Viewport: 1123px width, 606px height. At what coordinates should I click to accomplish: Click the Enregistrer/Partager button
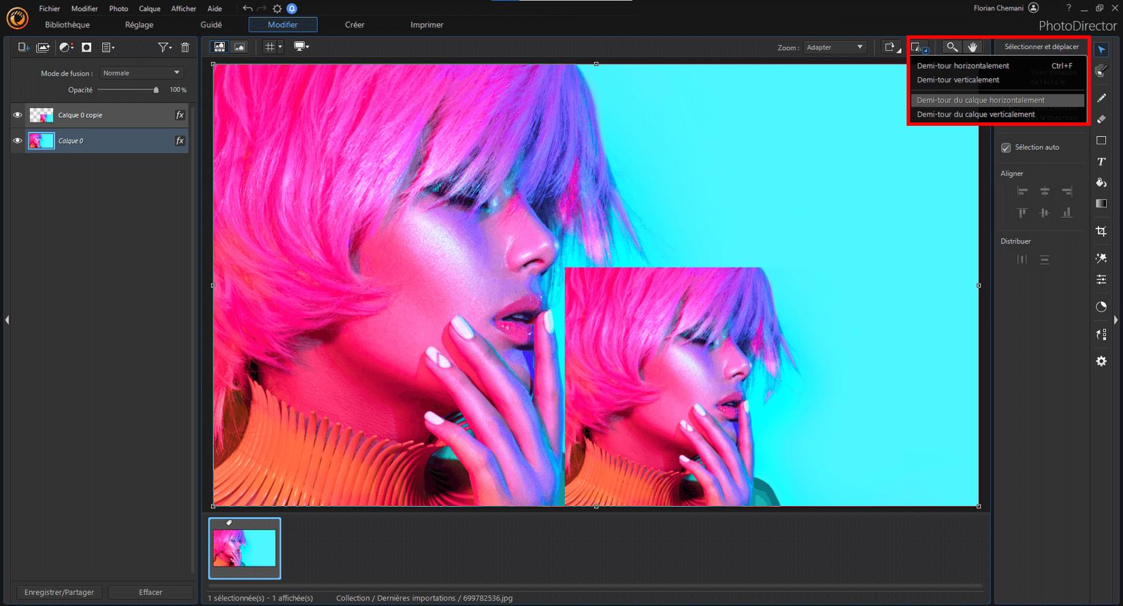tap(59, 592)
